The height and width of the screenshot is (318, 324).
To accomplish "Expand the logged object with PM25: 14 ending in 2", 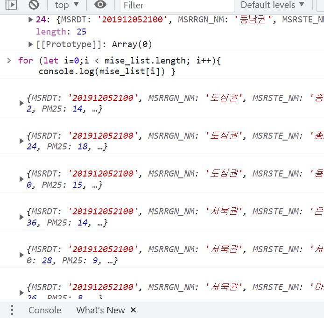I will pos(21,103).
